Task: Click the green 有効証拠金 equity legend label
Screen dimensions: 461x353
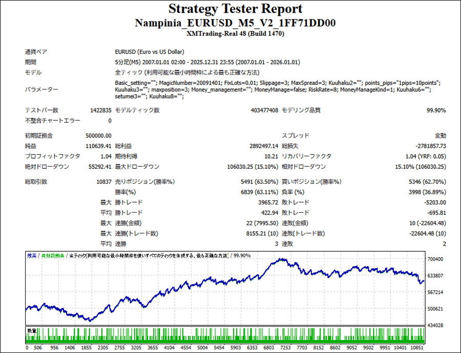Action: pos(53,255)
